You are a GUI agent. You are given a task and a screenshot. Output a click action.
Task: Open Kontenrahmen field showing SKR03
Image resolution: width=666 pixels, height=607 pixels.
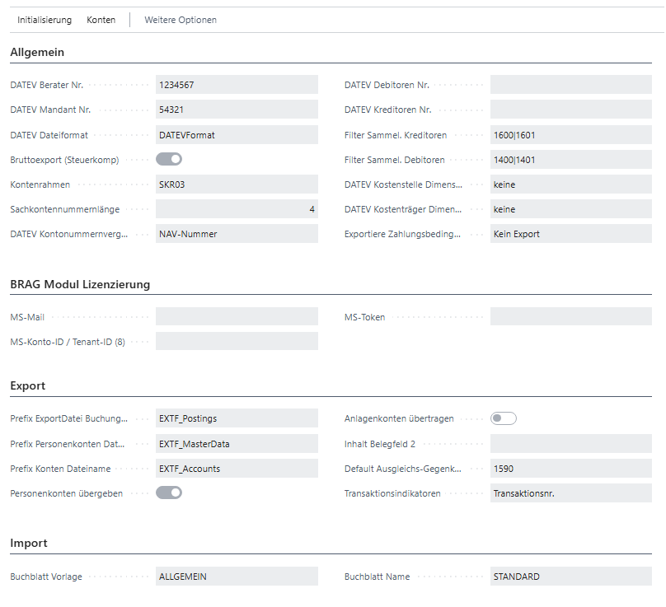(x=237, y=184)
